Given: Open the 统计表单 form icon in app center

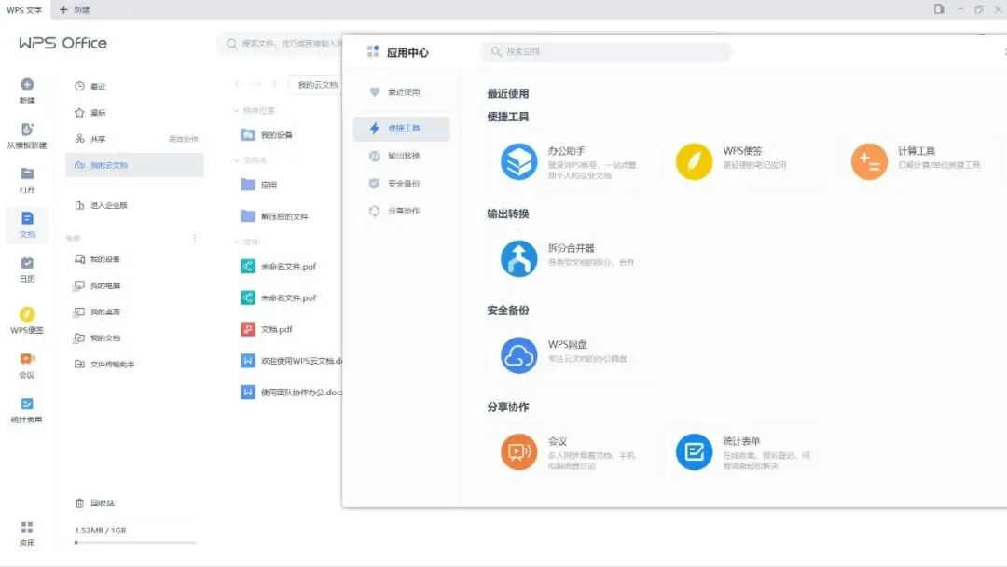Looking at the screenshot, I should click(x=694, y=452).
